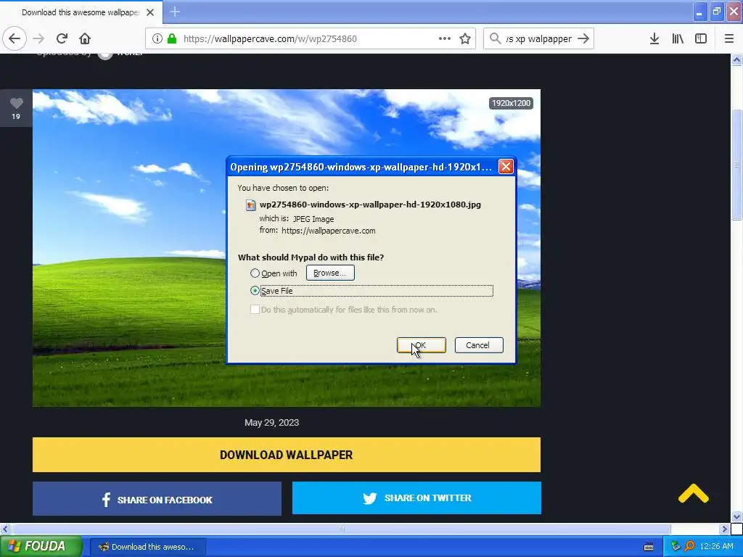Click the 12:26 AM system clock
The image size is (743, 557).
click(716, 547)
